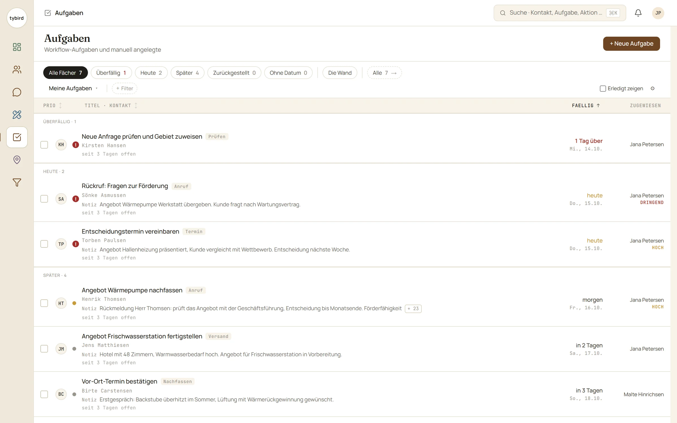Click grey priority dot on Vor-Ort-Termin task
The image size is (677, 423).
click(74, 394)
